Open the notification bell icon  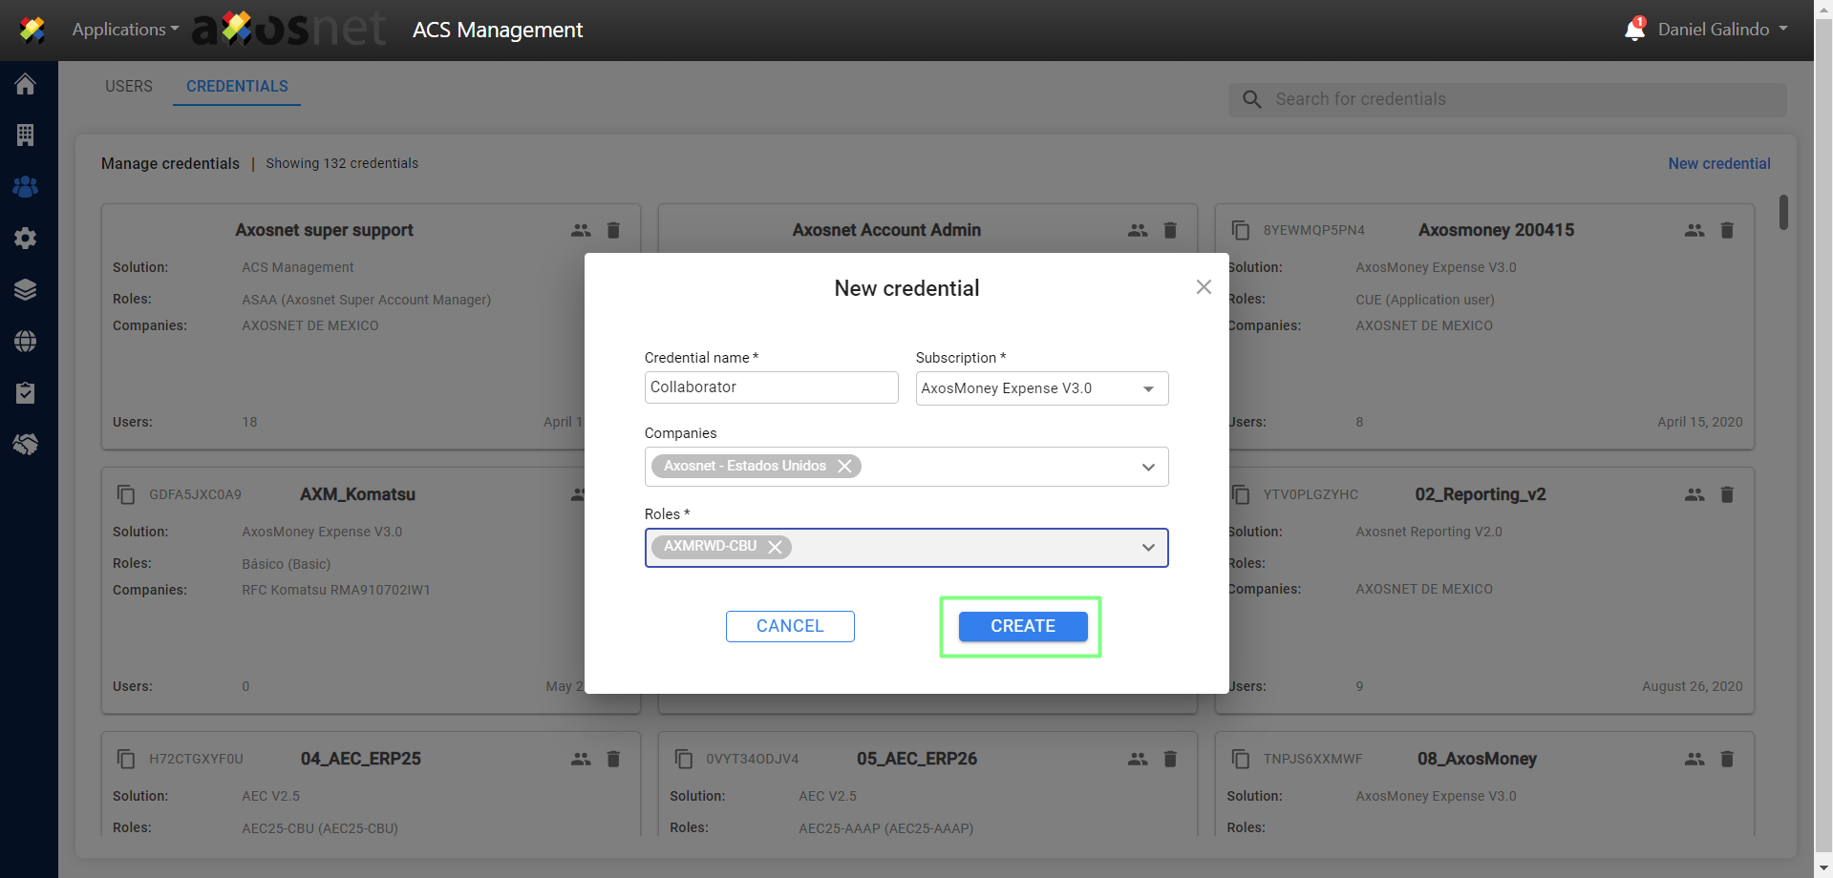pos(1634,30)
